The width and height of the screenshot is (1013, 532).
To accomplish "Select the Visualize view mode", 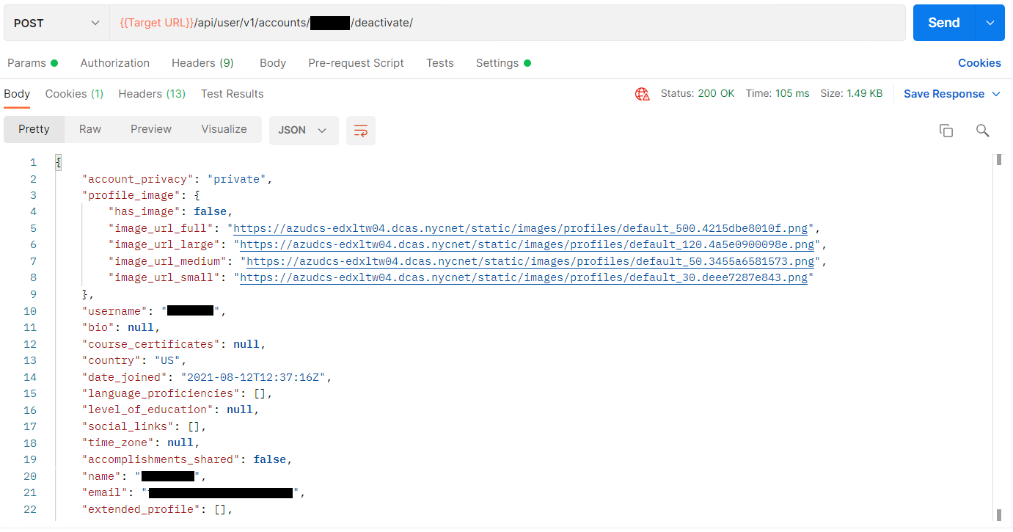I will coord(224,129).
